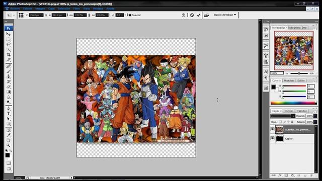Open the Relleno slider arrow
The image size is (322, 181).
tap(315, 122)
